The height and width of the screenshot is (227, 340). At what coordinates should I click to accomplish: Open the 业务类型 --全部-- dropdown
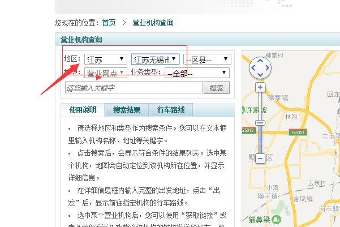[197, 73]
